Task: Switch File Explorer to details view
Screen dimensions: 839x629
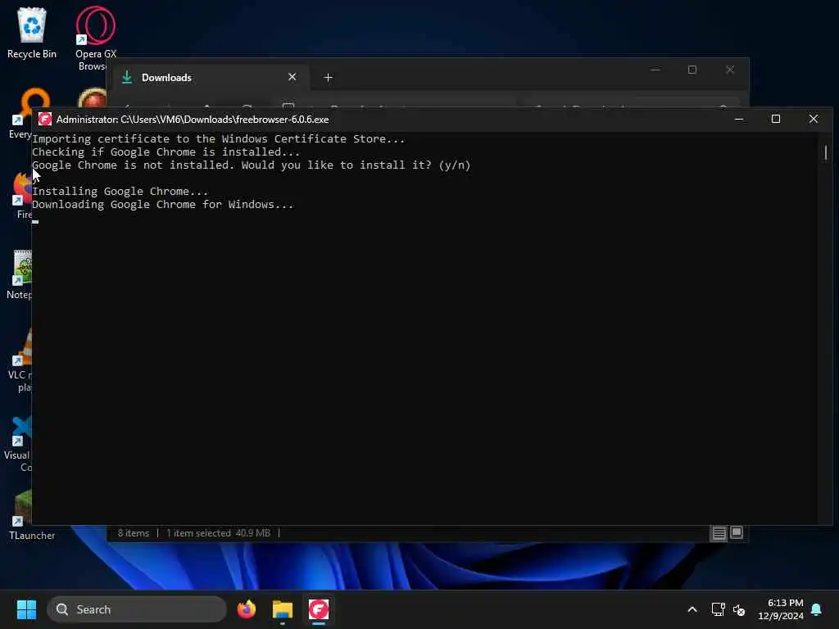Action: (x=719, y=532)
